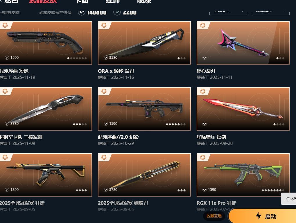This screenshot has width=296, height=223.
Task: Click the orange 启动 launch button
Action: click(x=262, y=216)
